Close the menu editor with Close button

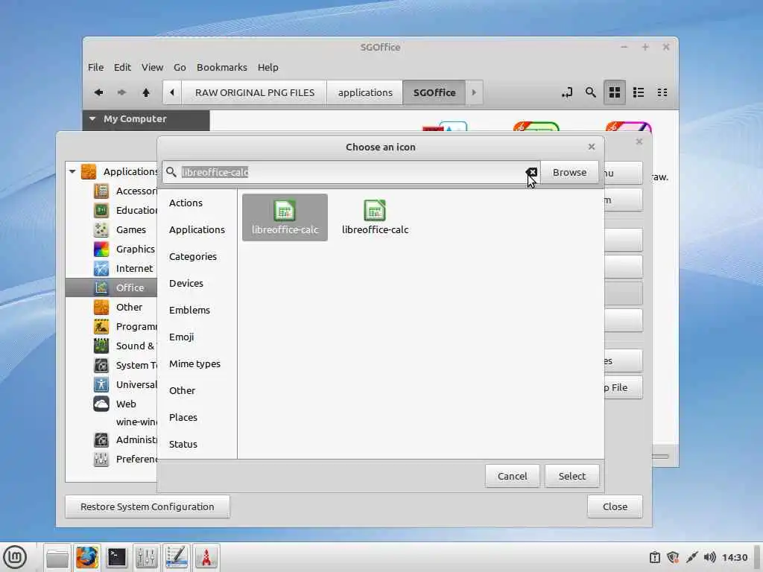click(x=615, y=506)
